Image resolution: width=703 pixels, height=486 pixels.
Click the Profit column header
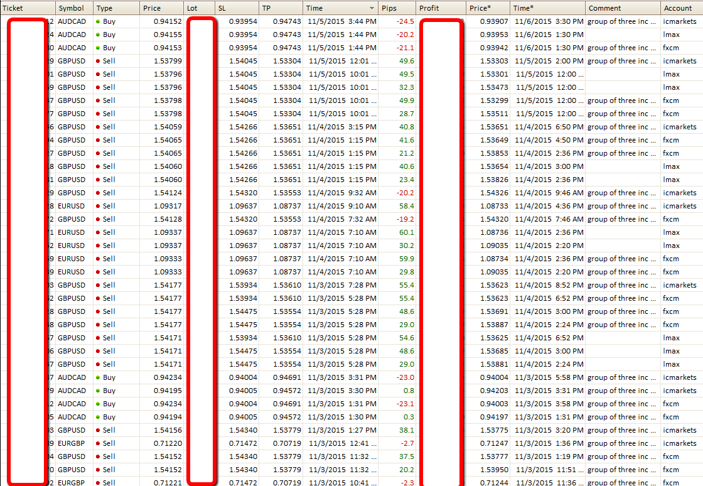pos(441,8)
